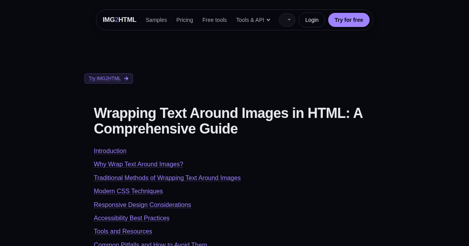Click the article title heading

point(228,121)
